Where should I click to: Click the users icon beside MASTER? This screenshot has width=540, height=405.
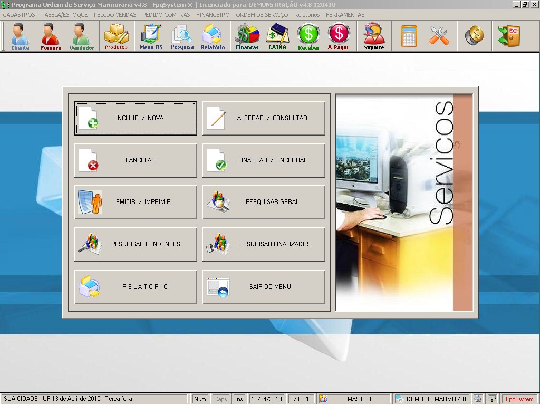tap(323, 399)
